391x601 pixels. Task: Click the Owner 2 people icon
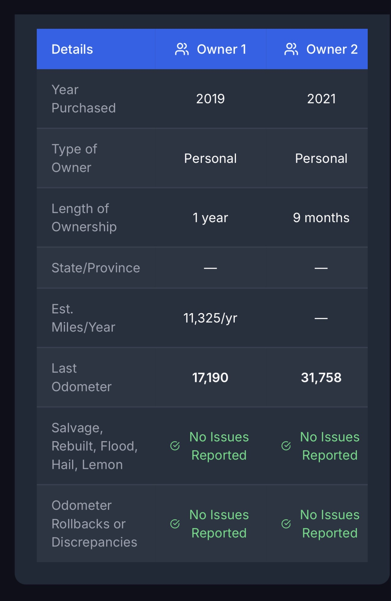pos(291,49)
